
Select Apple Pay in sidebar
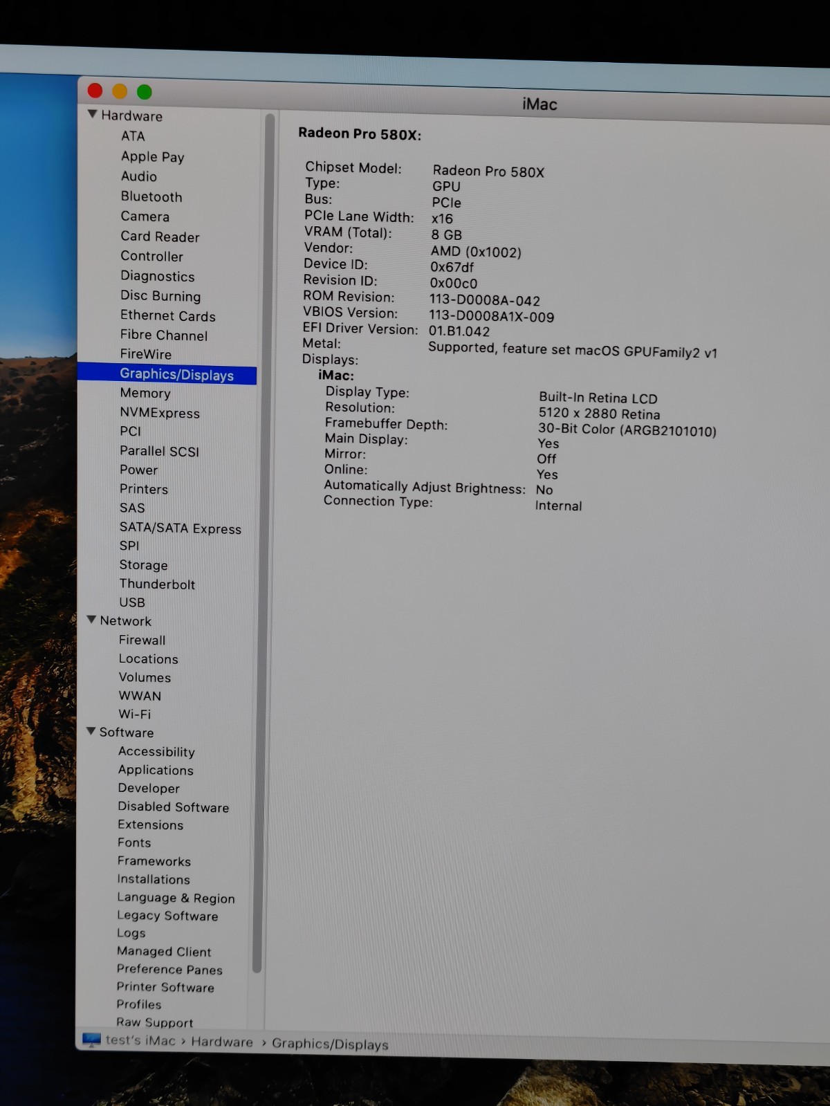153,157
